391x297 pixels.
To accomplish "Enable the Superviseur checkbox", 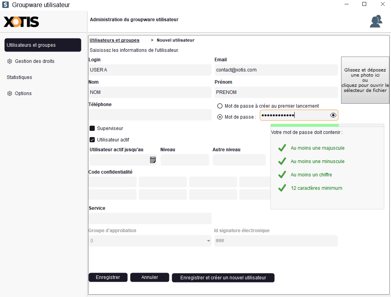I will [92, 128].
